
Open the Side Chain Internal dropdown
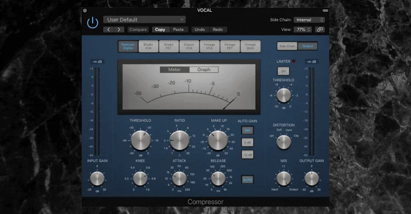pyautogui.click(x=309, y=20)
